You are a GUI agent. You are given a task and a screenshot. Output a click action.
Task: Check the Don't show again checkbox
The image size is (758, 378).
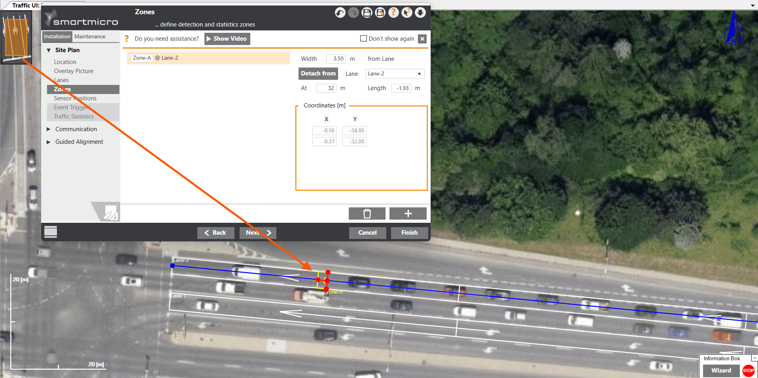tap(363, 38)
